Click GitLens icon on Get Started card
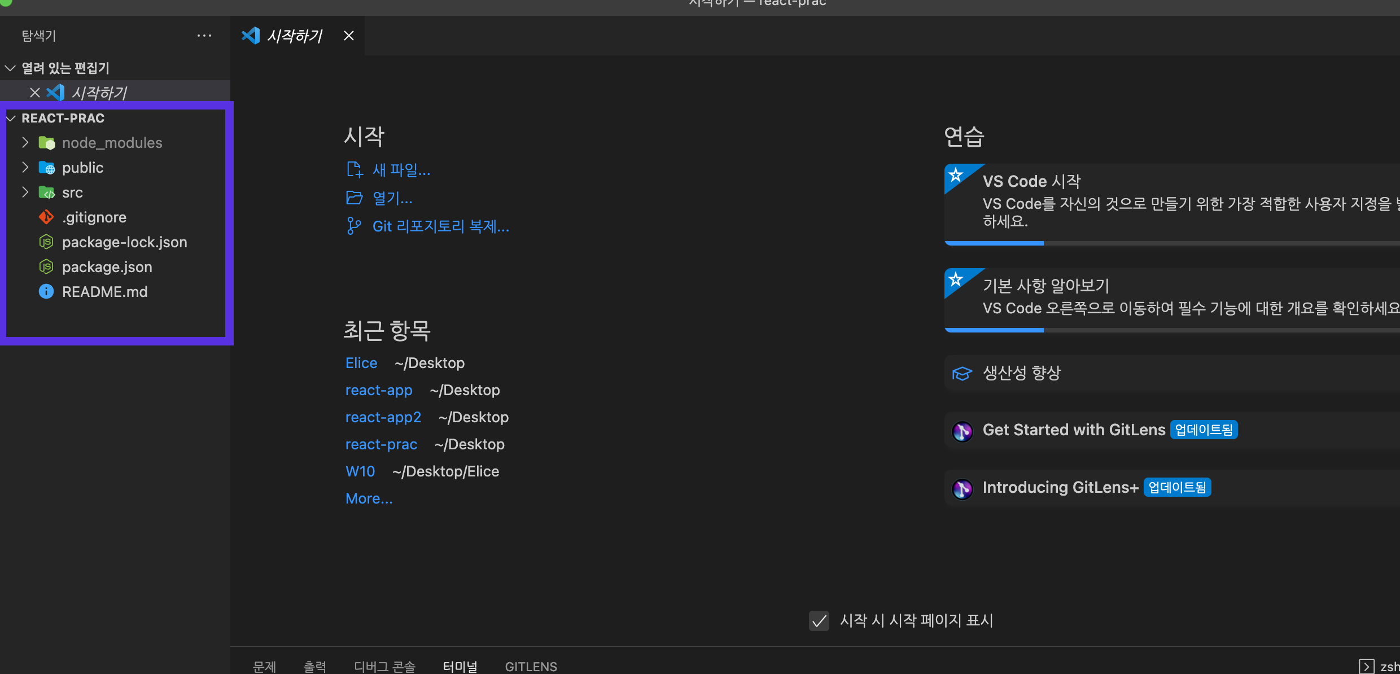The height and width of the screenshot is (674, 1400). point(963,431)
